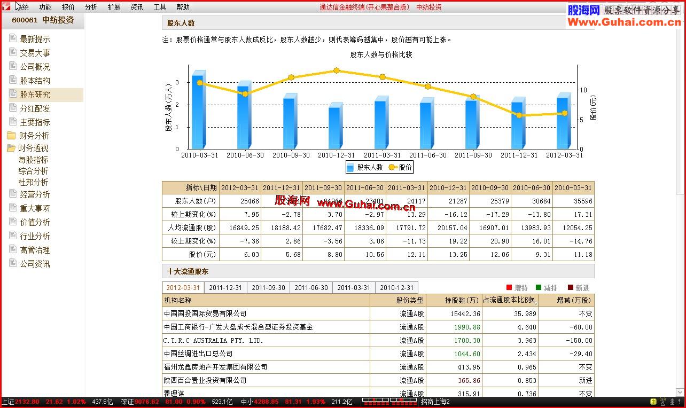
Task: Switch to the 2011-12-31 shareholder tab
Action: pyautogui.click(x=225, y=287)
